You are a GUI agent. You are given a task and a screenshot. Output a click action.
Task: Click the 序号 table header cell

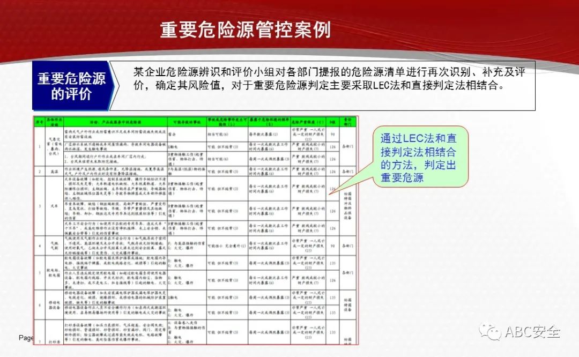pos(38,121)
